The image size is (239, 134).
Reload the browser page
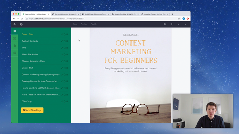click(22, 18)
